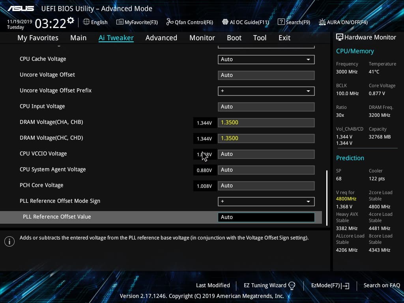The image size is (404, 303).
Task: Click the Uncore Voltage Offset input field
Action: [266, 75]
